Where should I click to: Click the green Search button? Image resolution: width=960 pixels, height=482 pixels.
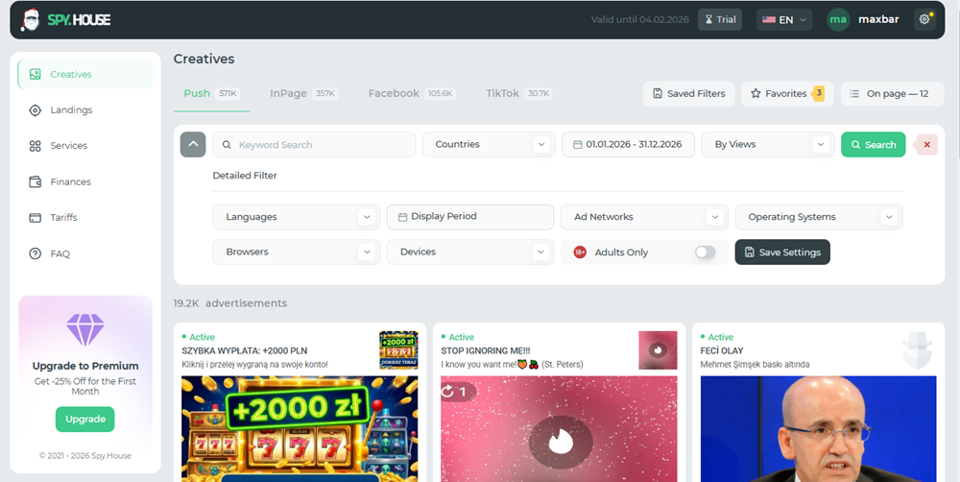(x=873, y=145)
